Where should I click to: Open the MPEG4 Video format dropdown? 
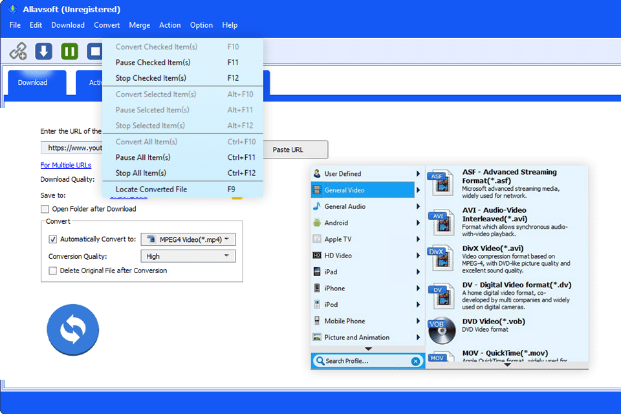(188, 239)
